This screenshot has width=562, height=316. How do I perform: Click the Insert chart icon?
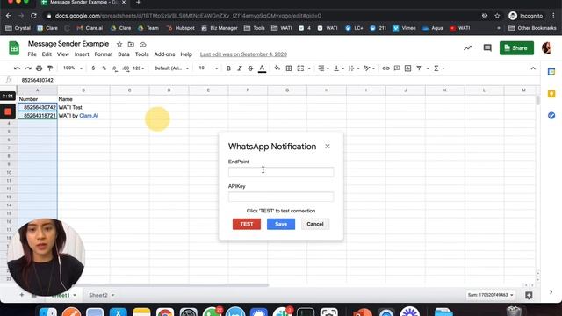[x=407, y=68]
